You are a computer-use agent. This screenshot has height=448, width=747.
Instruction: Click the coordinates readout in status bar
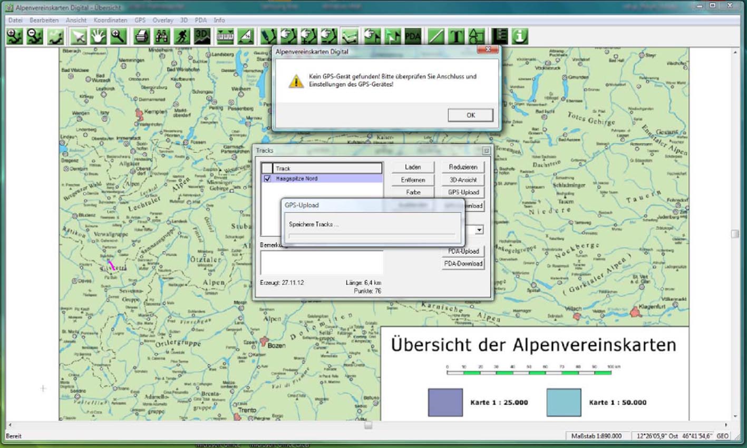[674, 436]
